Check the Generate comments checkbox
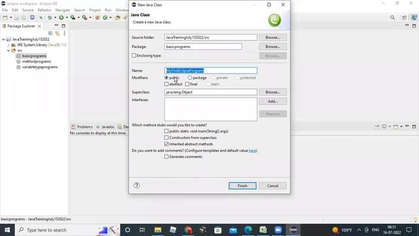The image size is (419, 236). [x=166, y=157]
